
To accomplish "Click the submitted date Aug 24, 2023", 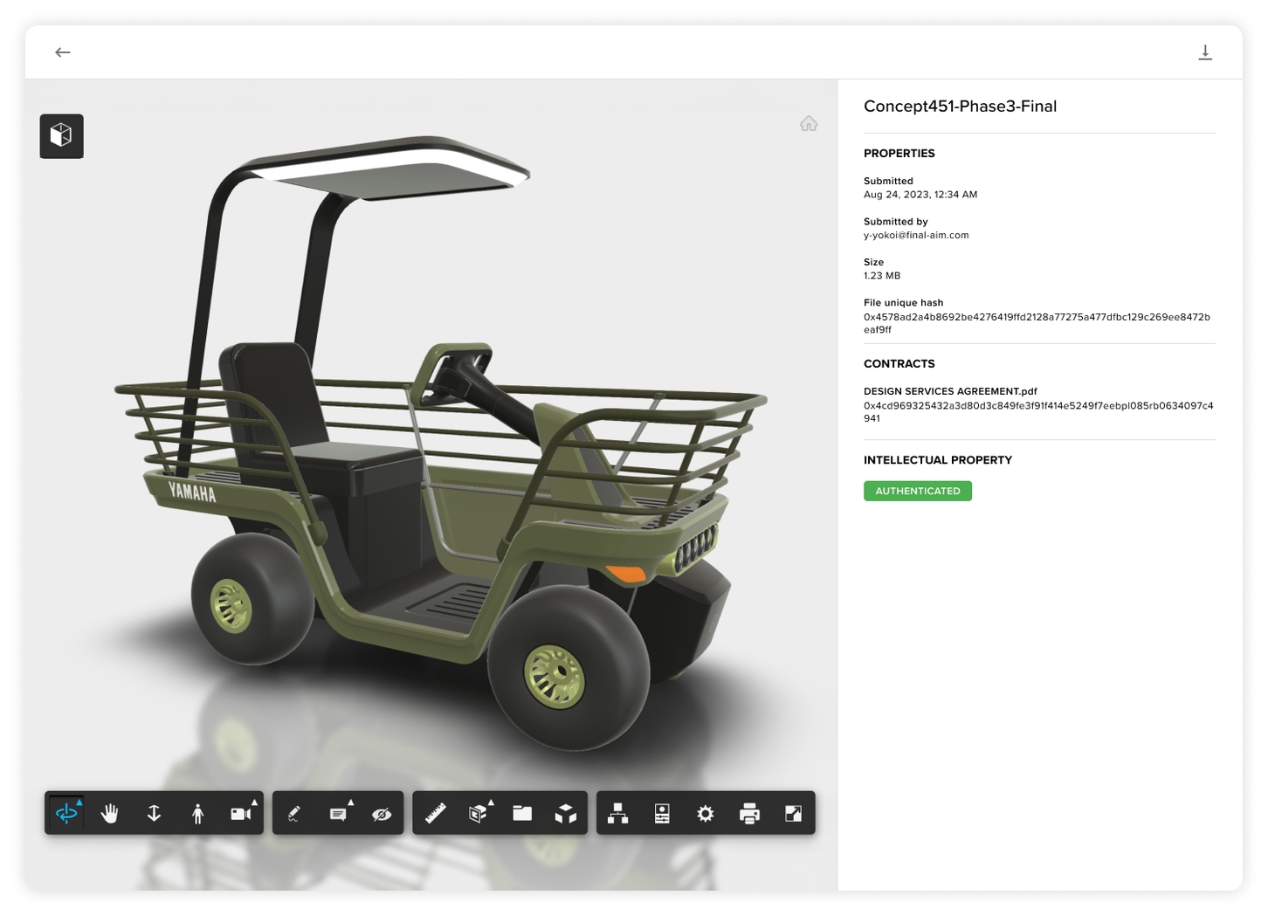I will pos(920,195).
